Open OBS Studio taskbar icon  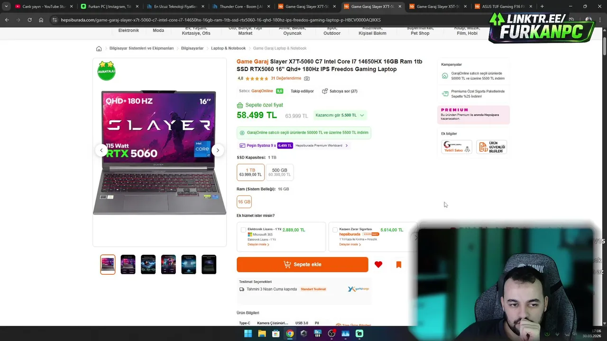tap(331, 333)
